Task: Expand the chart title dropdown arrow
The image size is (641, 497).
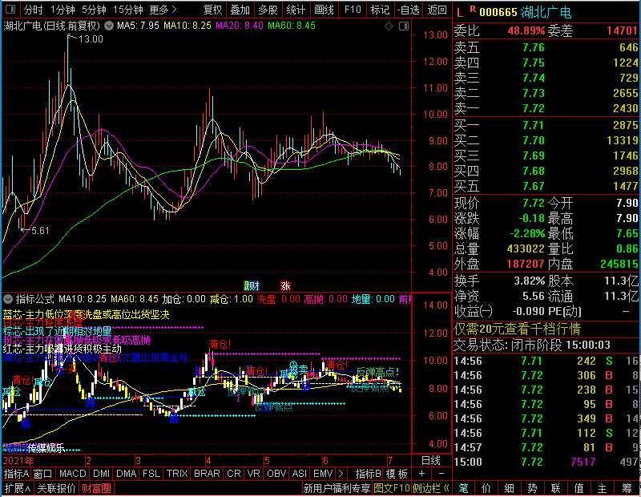Action: pyautogui.click(x=109, y=26)
